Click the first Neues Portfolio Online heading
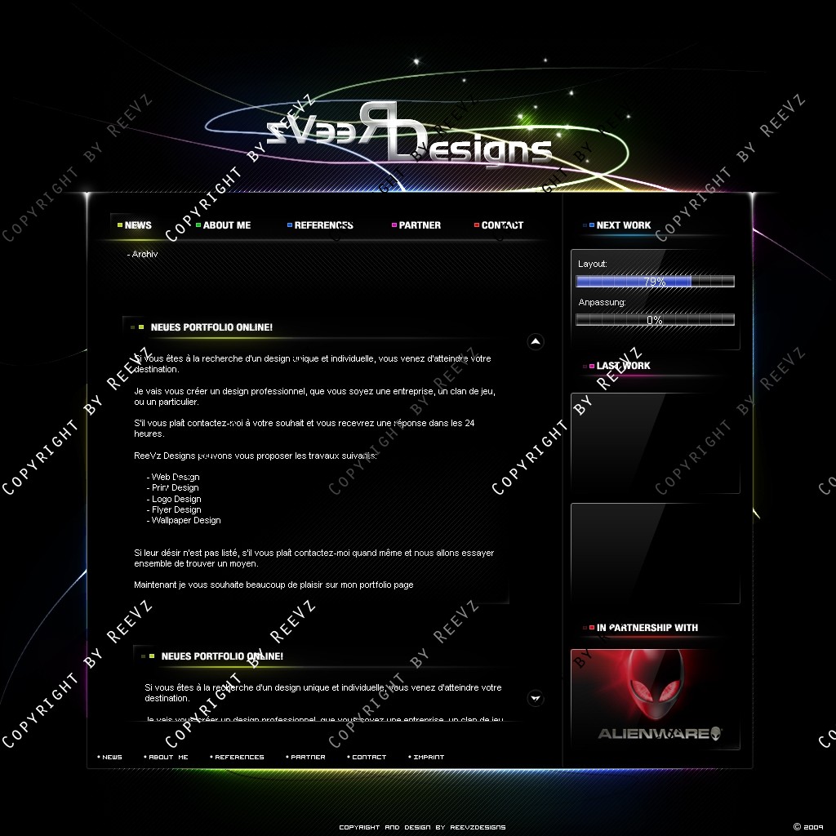Image resolution: width=836 pixels, height=836 pixels. click(x=211, y=327)
